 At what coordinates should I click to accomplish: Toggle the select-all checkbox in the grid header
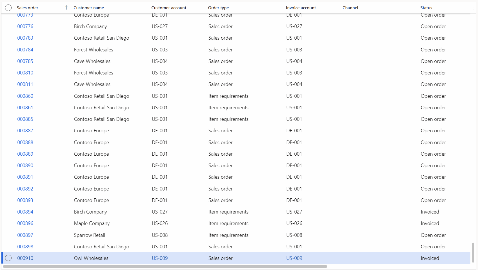pos(8,8)
